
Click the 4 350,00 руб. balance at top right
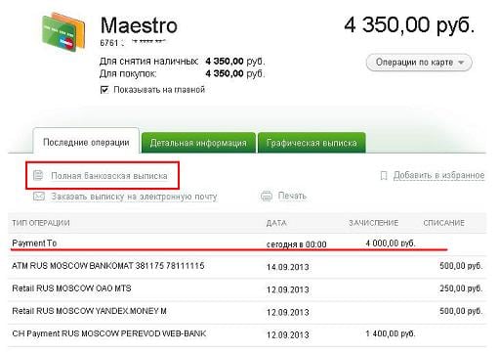409,24
